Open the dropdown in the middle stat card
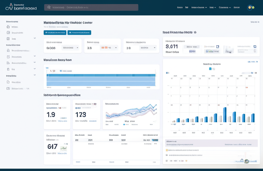The height and width of the screenshot is (171, 263). (x=109, y=48)
